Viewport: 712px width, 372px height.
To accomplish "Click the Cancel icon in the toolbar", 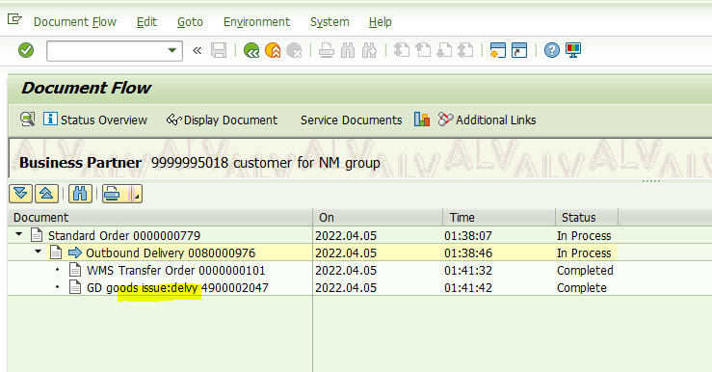I will [x=294, y=50].
